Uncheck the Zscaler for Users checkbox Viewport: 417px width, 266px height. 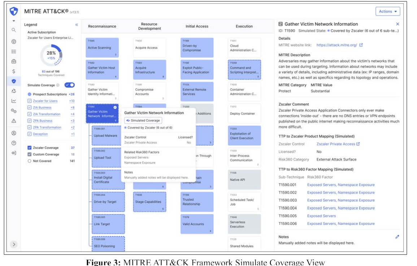(x=30, y=101)
